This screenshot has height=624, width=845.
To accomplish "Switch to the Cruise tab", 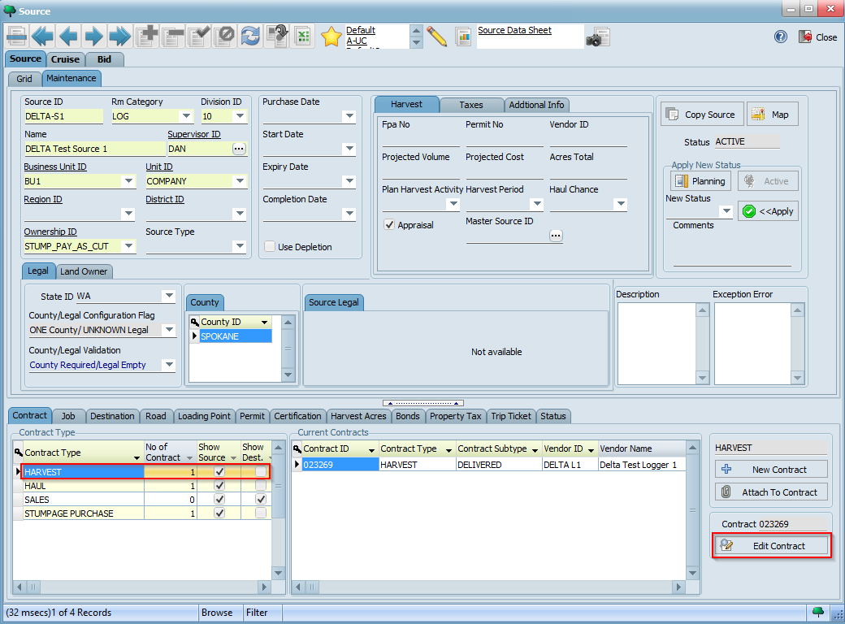I will (x=65, y=59).
